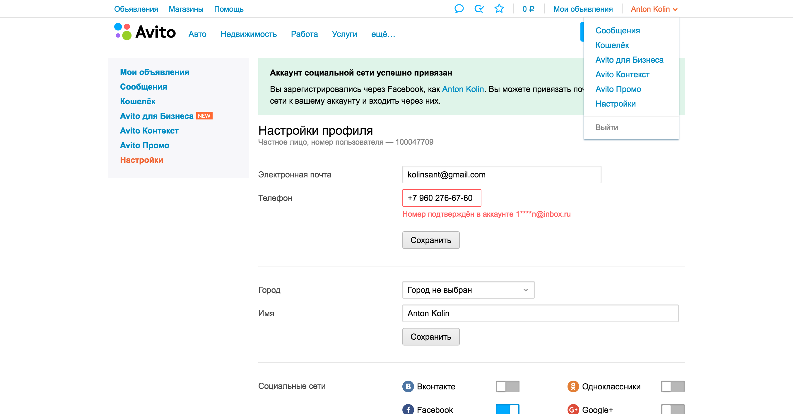The height and width of the screenshot is (414, 793).
Task: Enable the Odnoklassniki account toggle
Action: 673,386
